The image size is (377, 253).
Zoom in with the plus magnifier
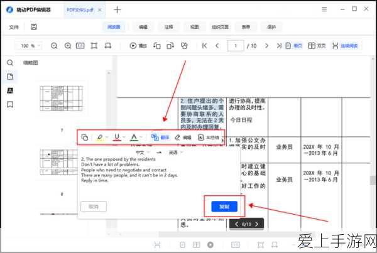68,46
